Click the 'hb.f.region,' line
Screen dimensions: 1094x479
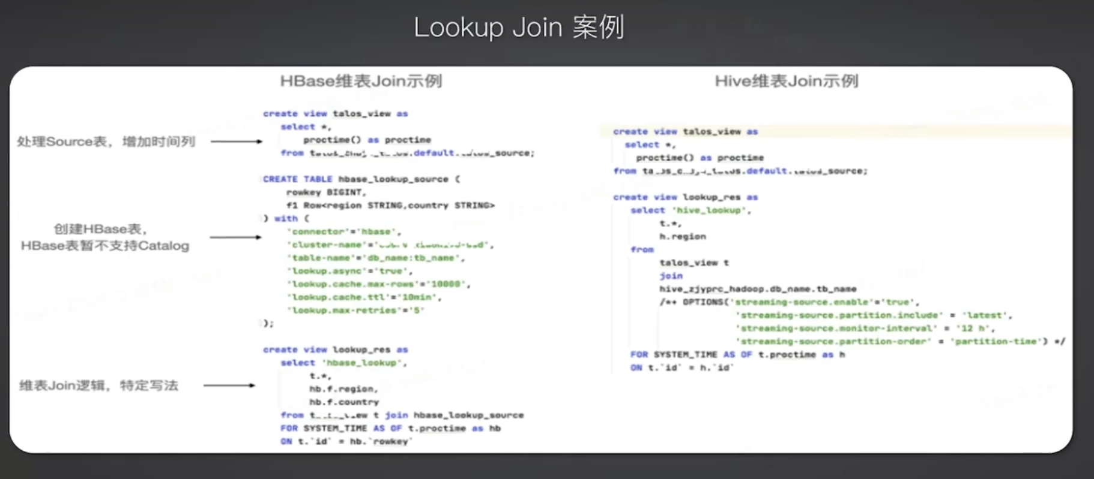[343, 389]
